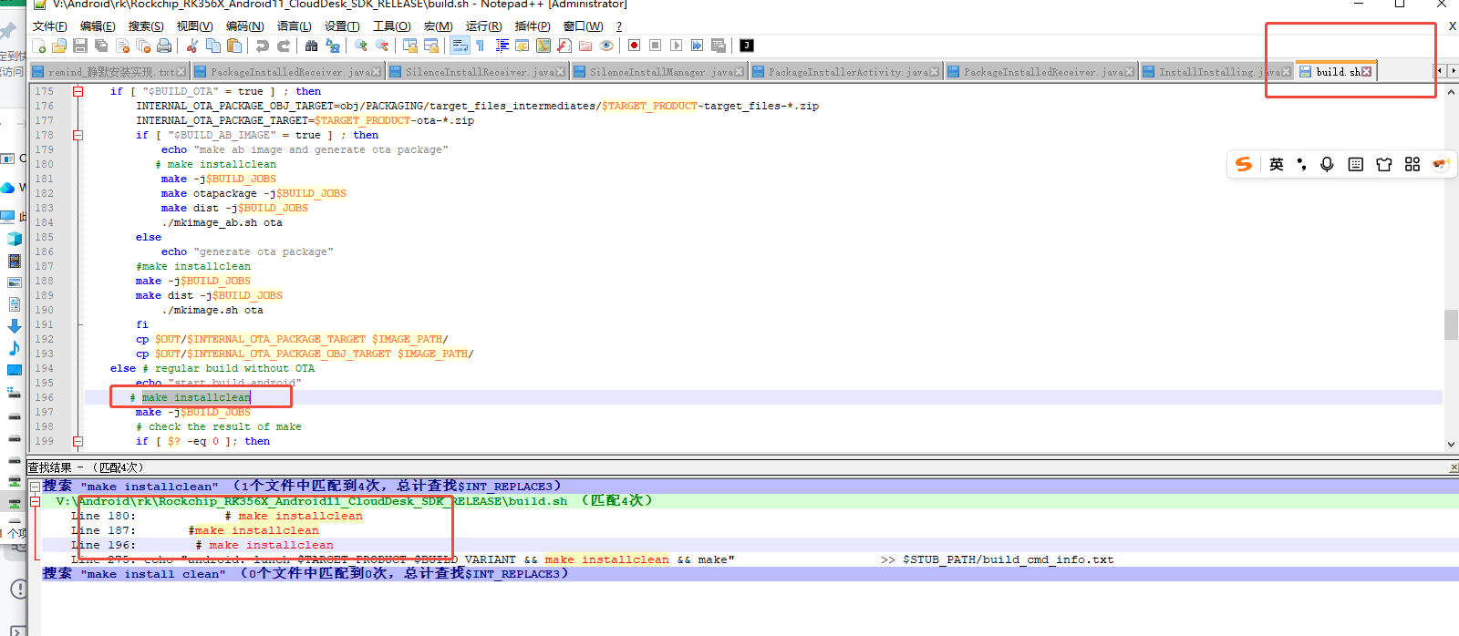Toggle indent guide toolbar icon
The height and width of the screenshot is (636, 1459).
[x=501, y=46]
